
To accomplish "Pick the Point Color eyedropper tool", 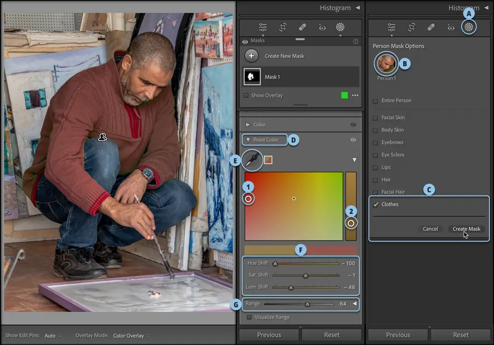I will tap(252, 160).
